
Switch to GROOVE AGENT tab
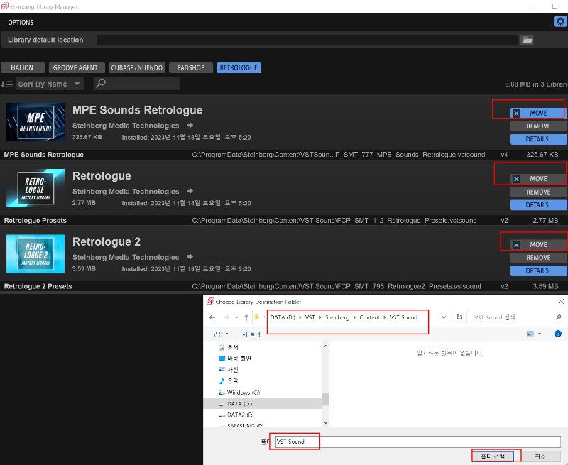click(77, 67)
